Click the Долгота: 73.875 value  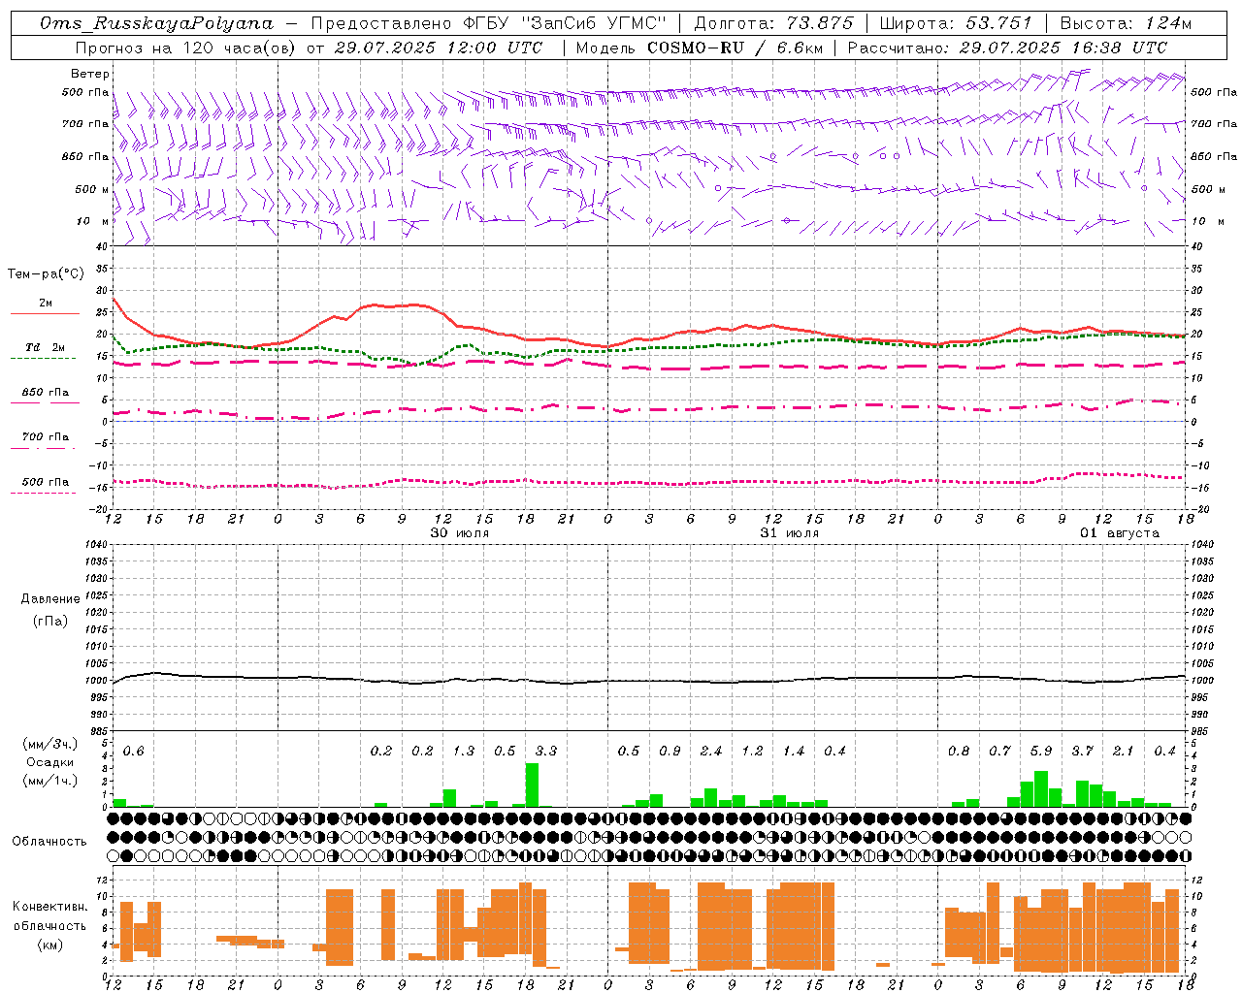773,23
